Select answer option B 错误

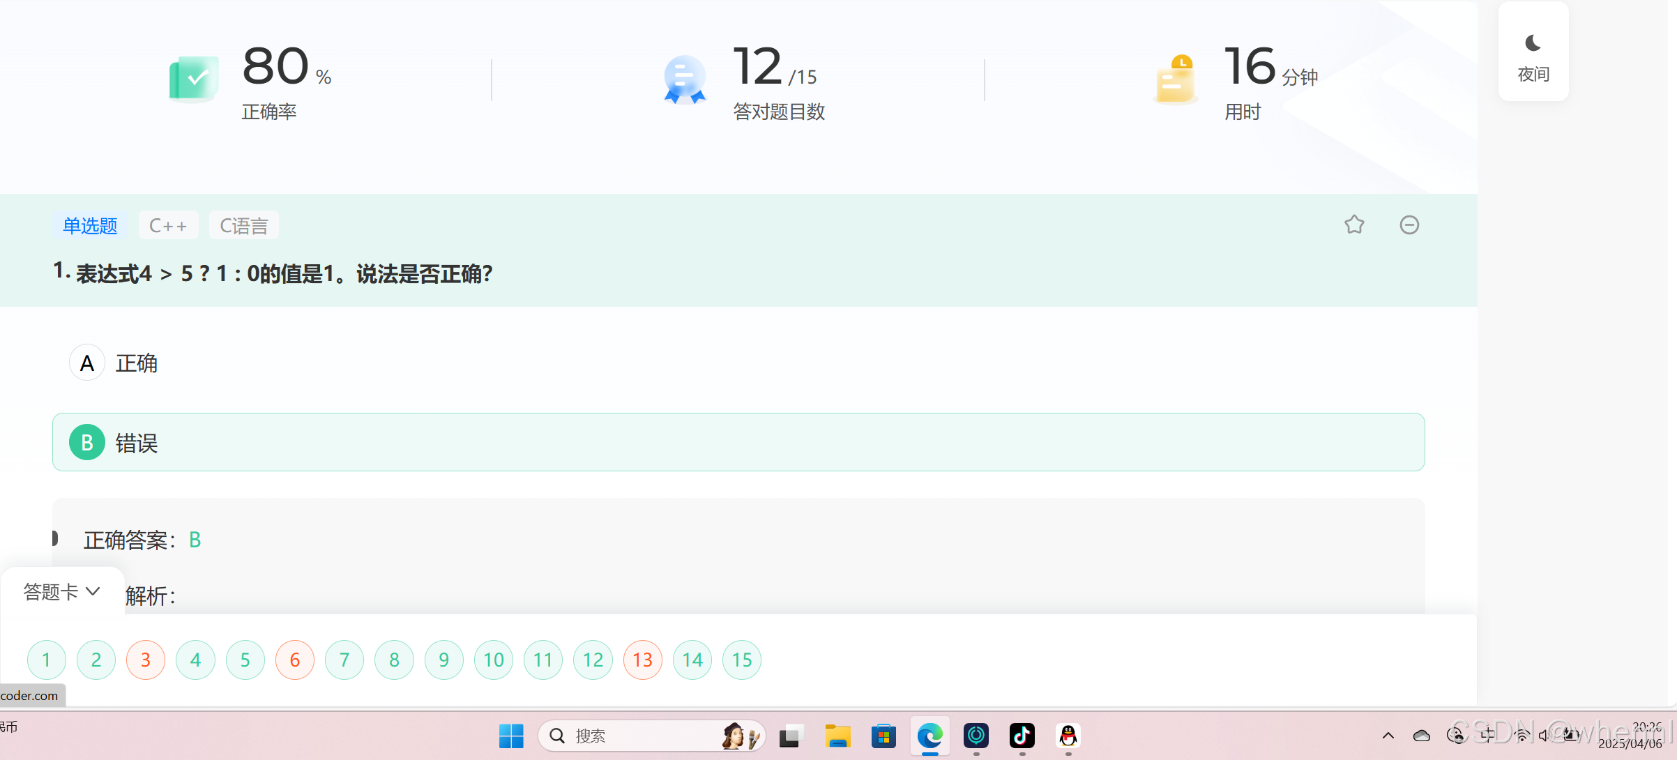point(87,442)
